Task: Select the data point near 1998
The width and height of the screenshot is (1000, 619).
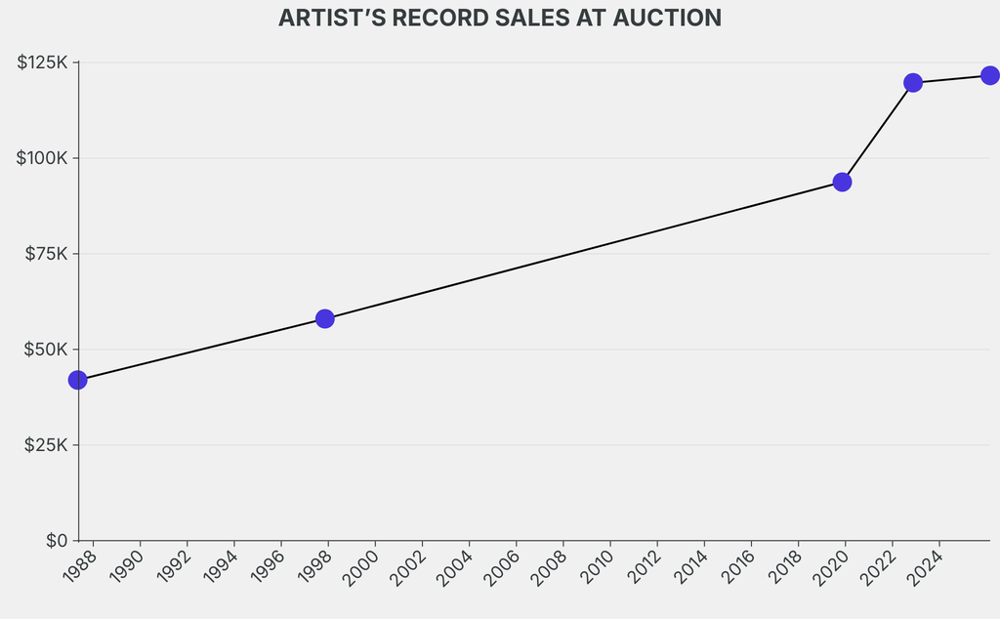Action: pyautogui.click(x=325, y=319)
